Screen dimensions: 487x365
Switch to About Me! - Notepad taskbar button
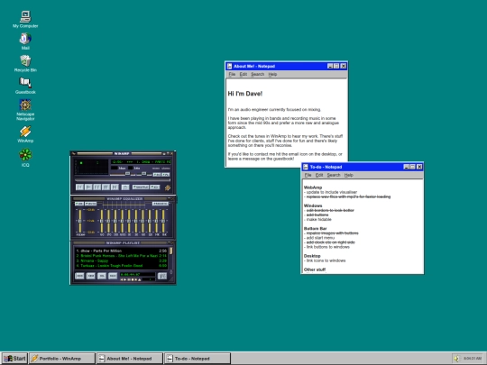pos(130,359)
